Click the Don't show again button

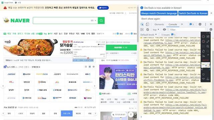click(150, 19)
